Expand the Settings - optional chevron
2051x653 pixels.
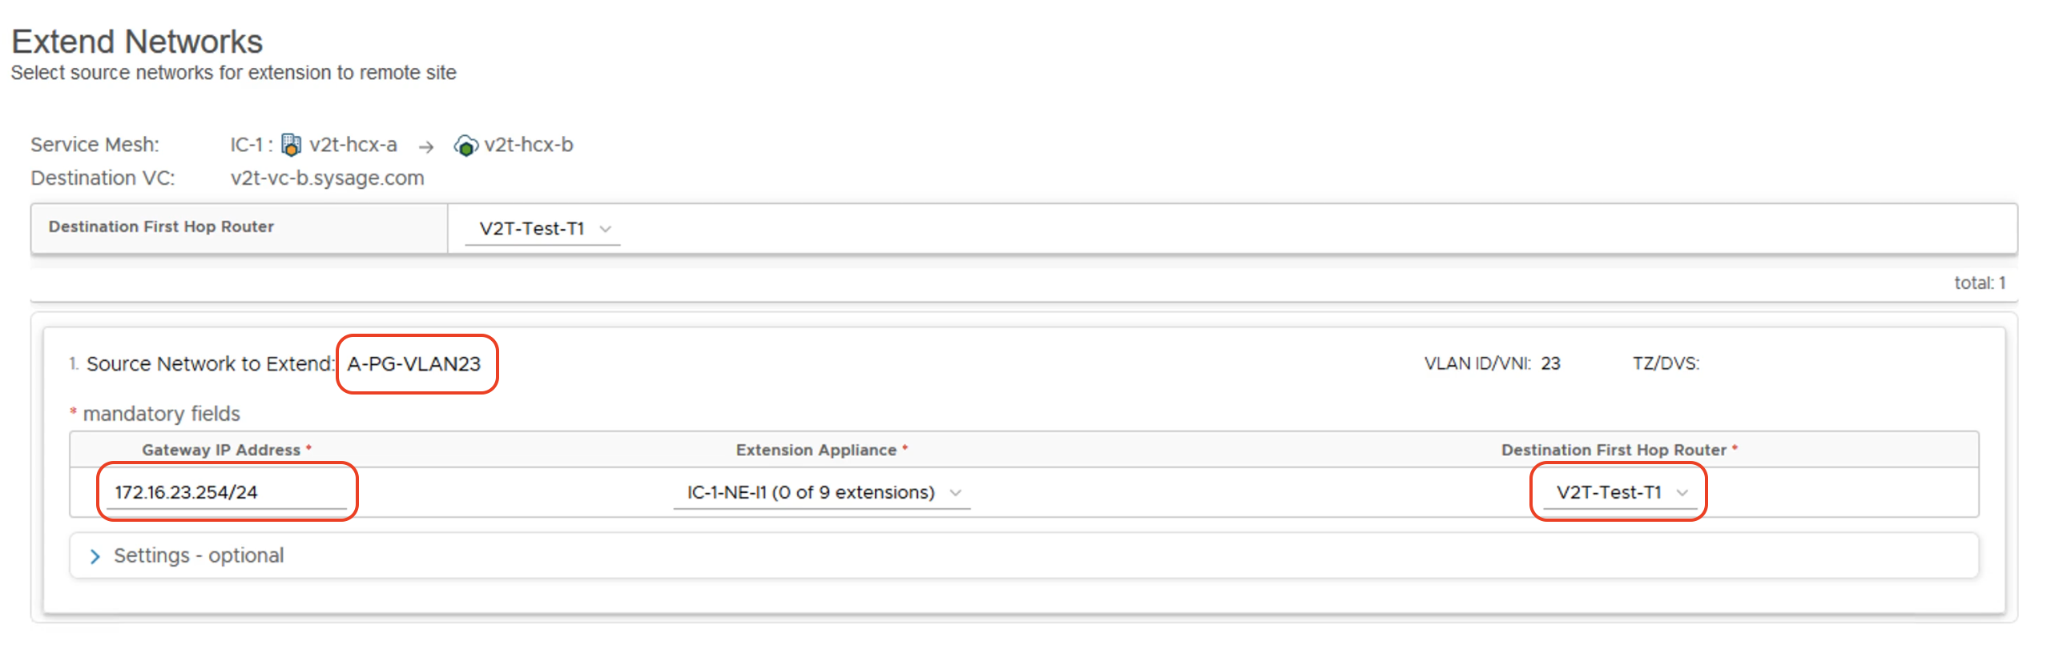95,556
